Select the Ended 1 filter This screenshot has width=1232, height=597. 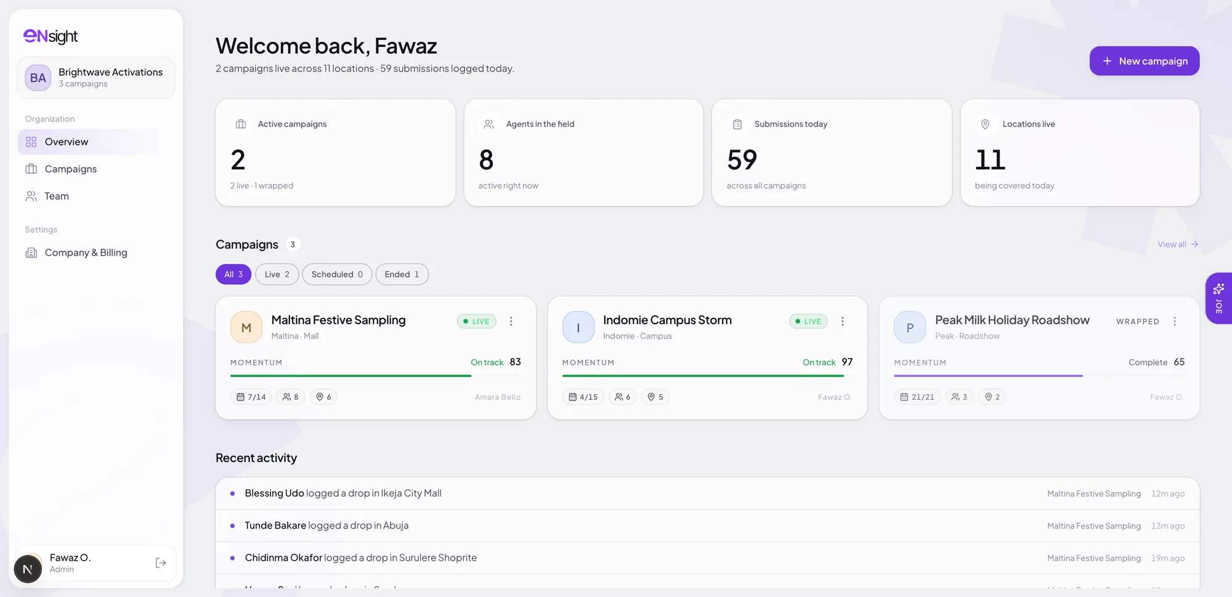402,274
